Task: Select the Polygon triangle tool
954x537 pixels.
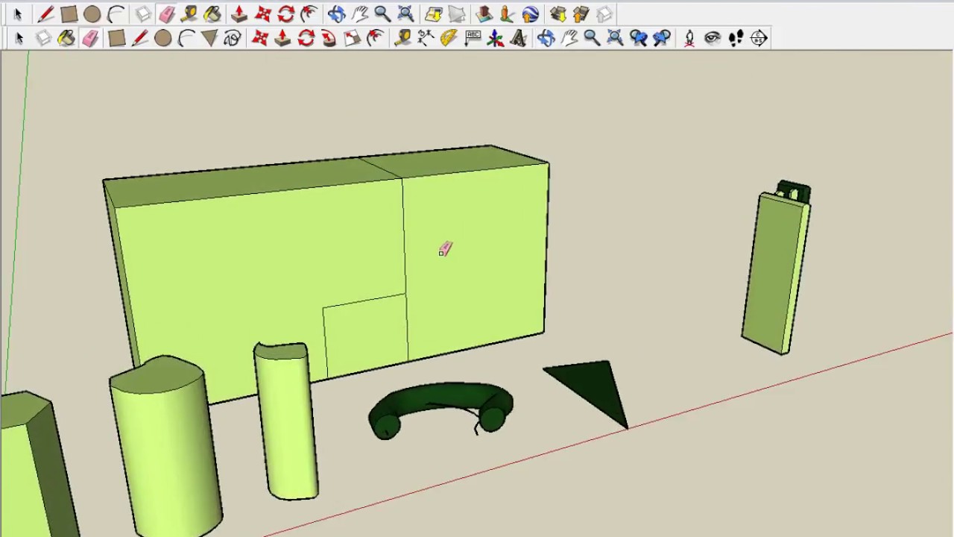Action: (x=209, y=38)
